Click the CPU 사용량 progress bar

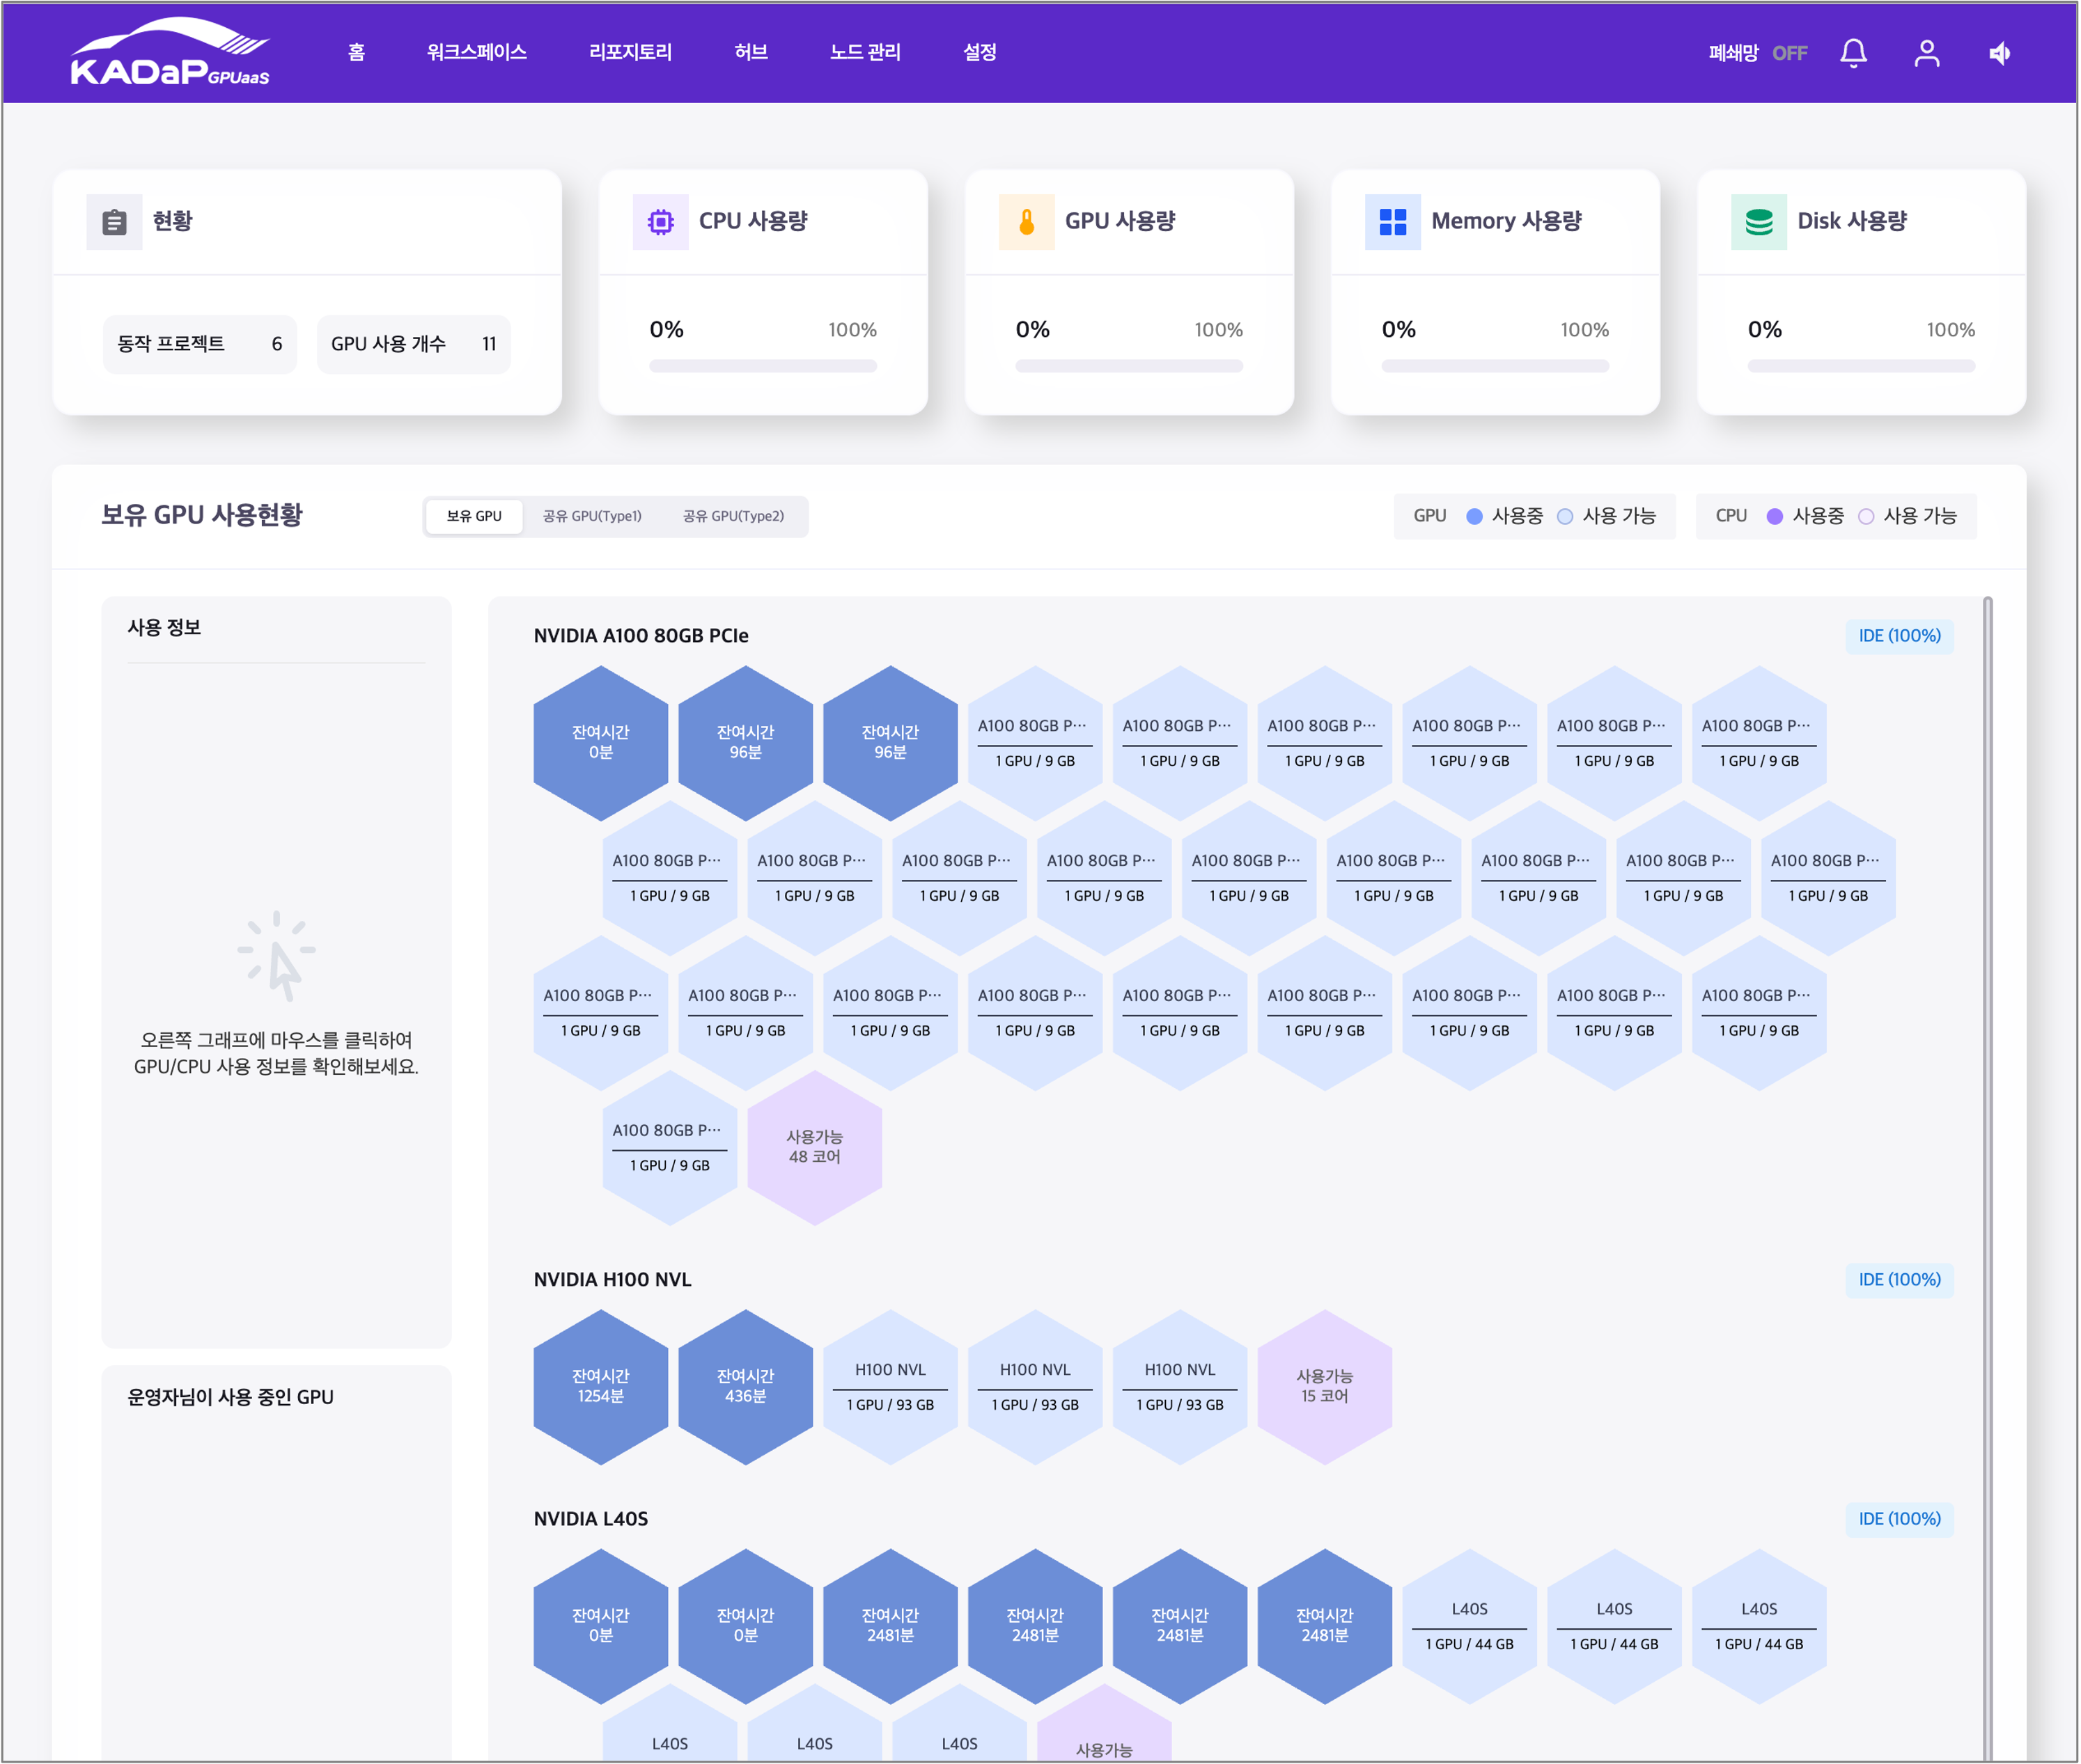(x=763, y=366)
